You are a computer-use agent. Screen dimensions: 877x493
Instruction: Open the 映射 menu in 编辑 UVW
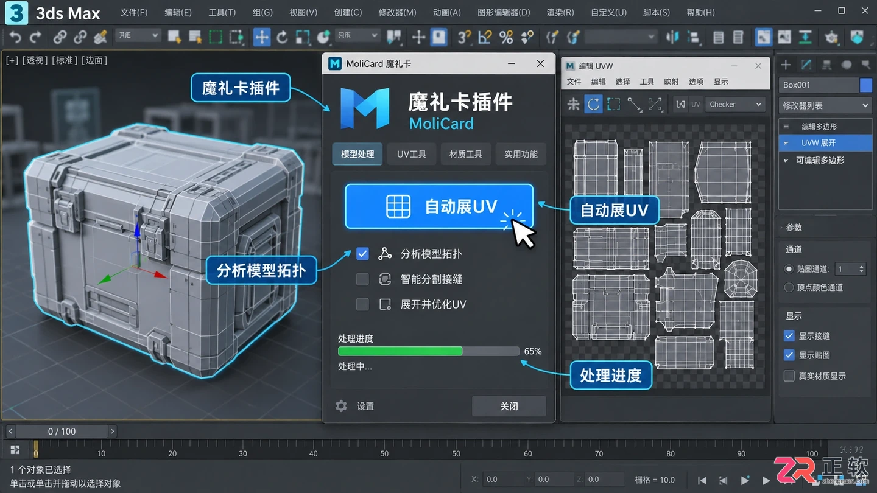click(671, 82)
